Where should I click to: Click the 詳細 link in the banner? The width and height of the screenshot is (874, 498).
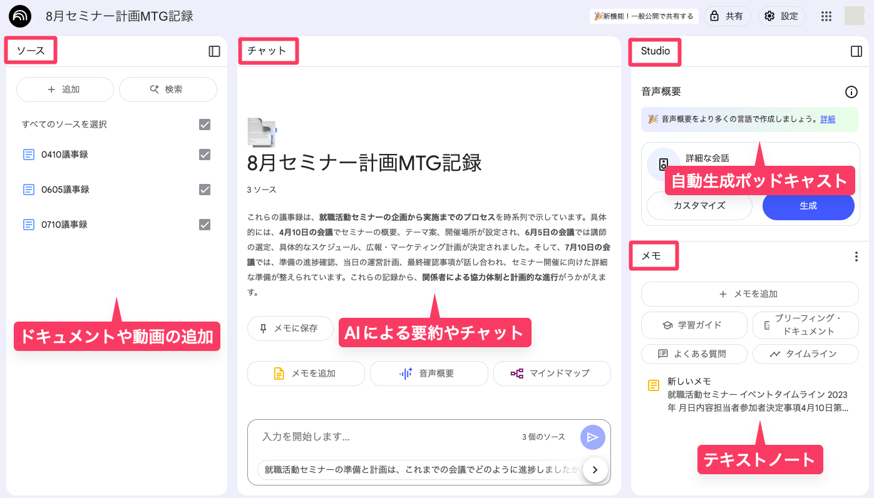pos(828,119)
